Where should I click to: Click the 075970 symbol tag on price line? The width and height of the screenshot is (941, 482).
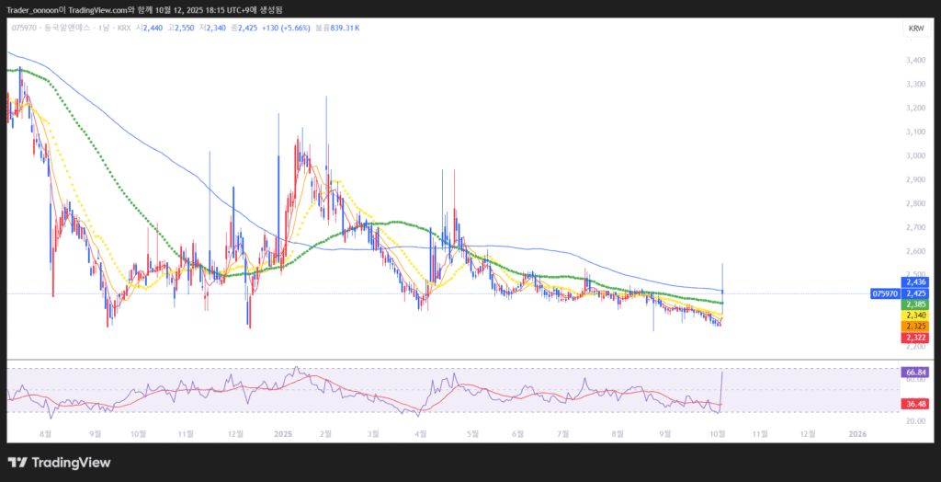880,293
